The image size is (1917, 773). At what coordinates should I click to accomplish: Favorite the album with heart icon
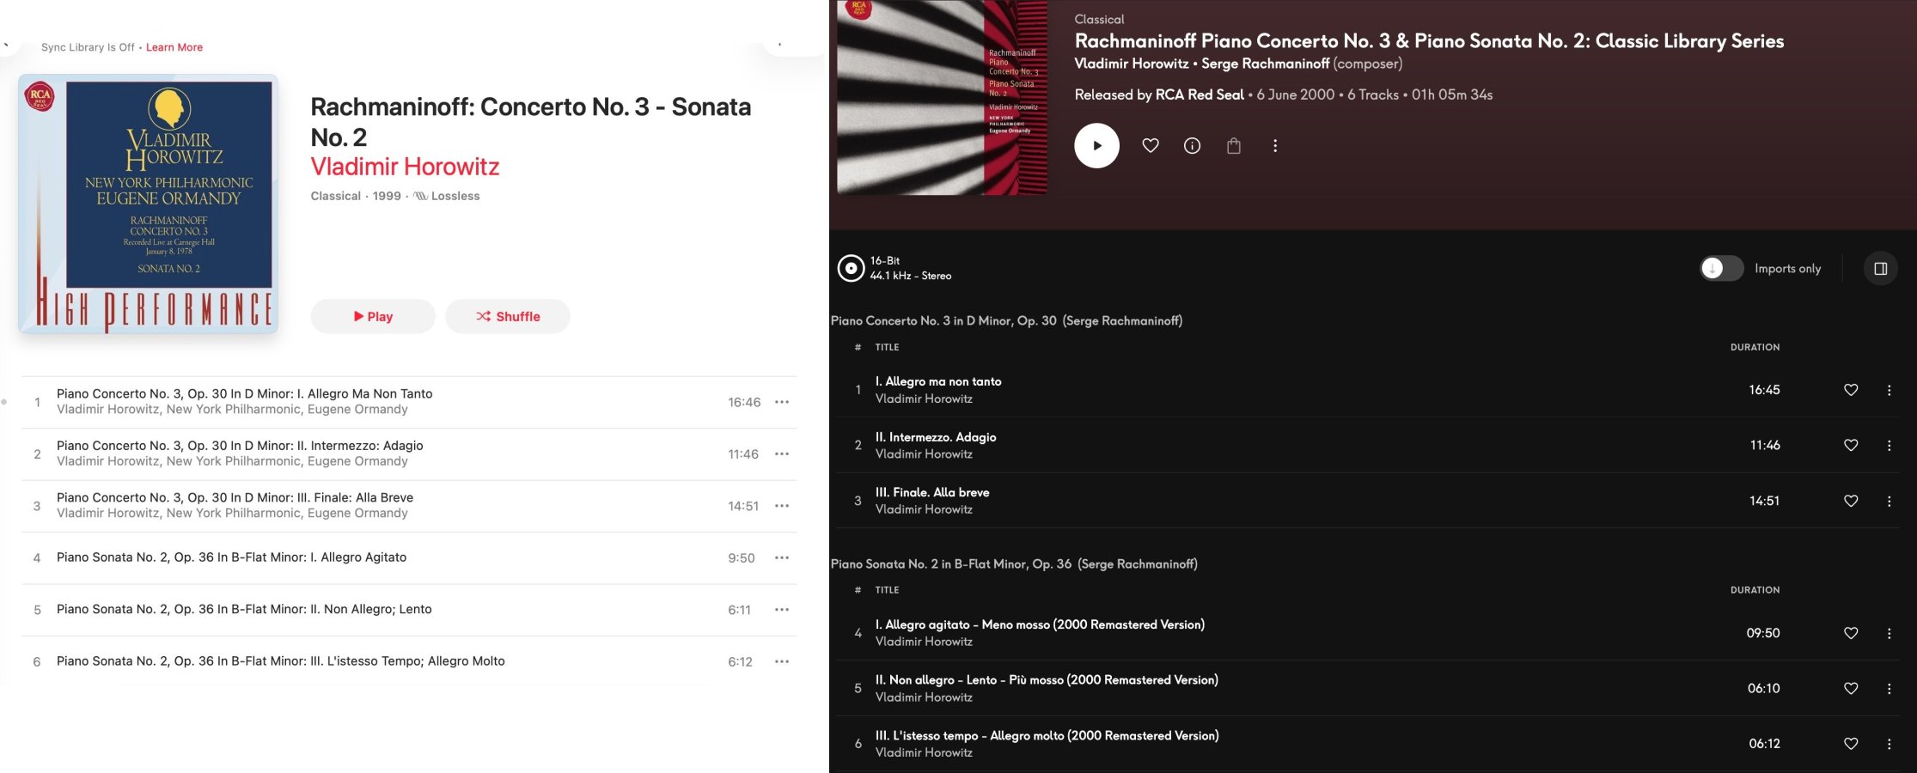1151,146
